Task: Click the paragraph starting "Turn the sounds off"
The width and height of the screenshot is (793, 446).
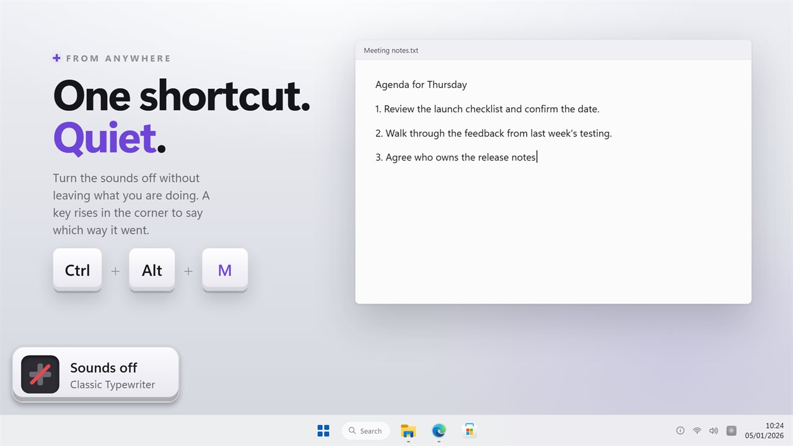Action: [x=131, y=204]
